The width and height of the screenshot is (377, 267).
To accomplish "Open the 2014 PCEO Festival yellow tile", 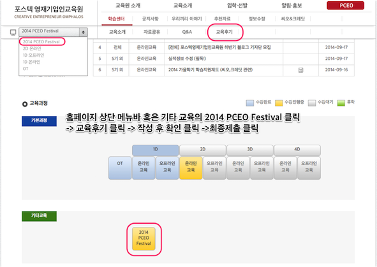I will (x=144, y=239).
